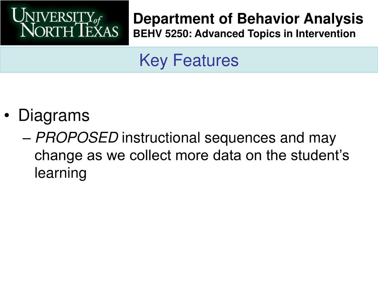Click the word "Intervention" in the subtitle

326,34
